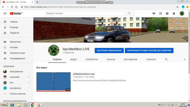The height and width of the screenshot is (107, 190).
Task: Click the Ilya Meshkov LIVE channel name
Action: click(76, 49)
